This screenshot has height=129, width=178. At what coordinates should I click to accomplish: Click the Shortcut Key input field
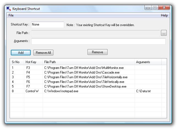tap(48, 25)
